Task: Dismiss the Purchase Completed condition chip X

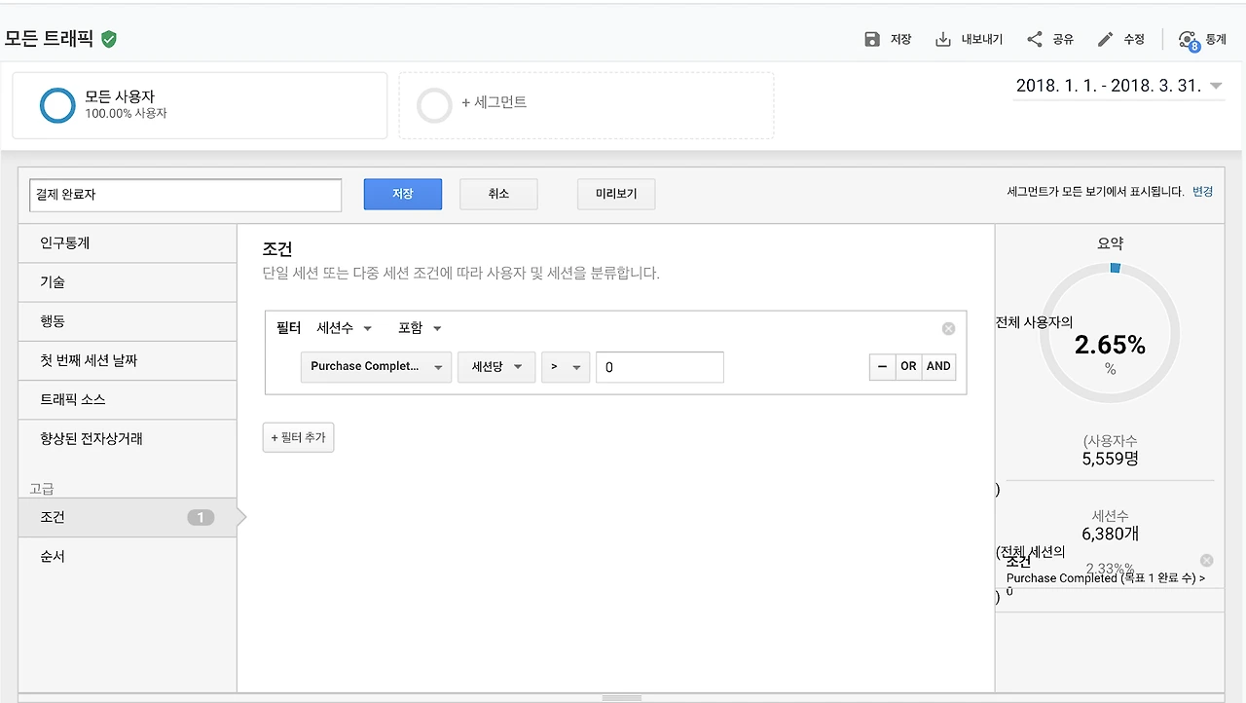Action: tap(1206, 560)
